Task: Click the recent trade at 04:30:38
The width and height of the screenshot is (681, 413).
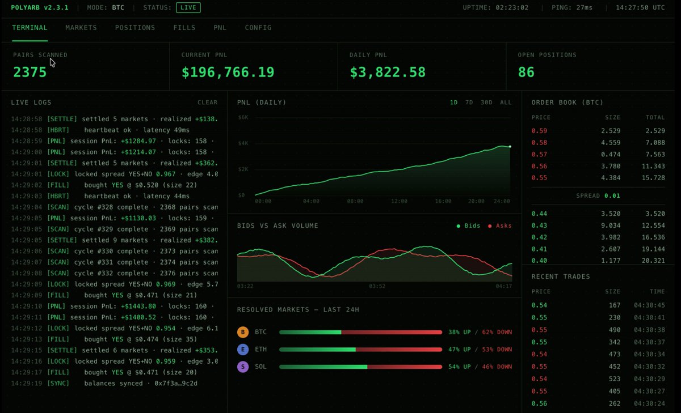Action: click(x=598, y=330)
